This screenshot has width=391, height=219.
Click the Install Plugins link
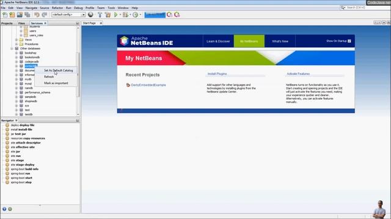217,74
